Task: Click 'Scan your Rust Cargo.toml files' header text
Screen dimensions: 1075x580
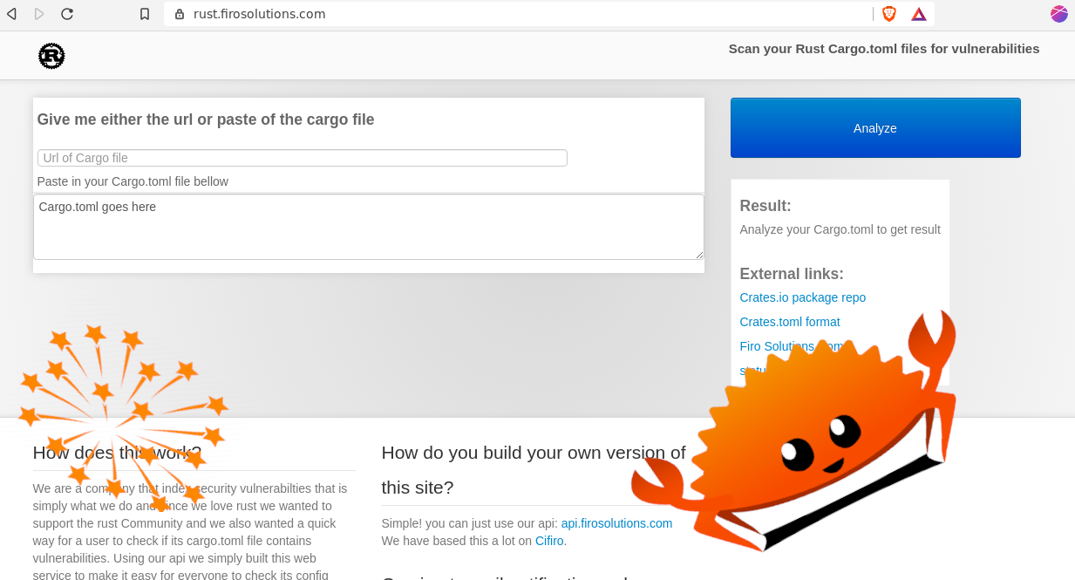Action: (x=884, y=49)
